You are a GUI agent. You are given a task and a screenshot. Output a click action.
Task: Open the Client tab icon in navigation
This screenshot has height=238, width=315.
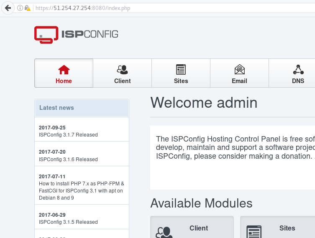tap(122, 70)
